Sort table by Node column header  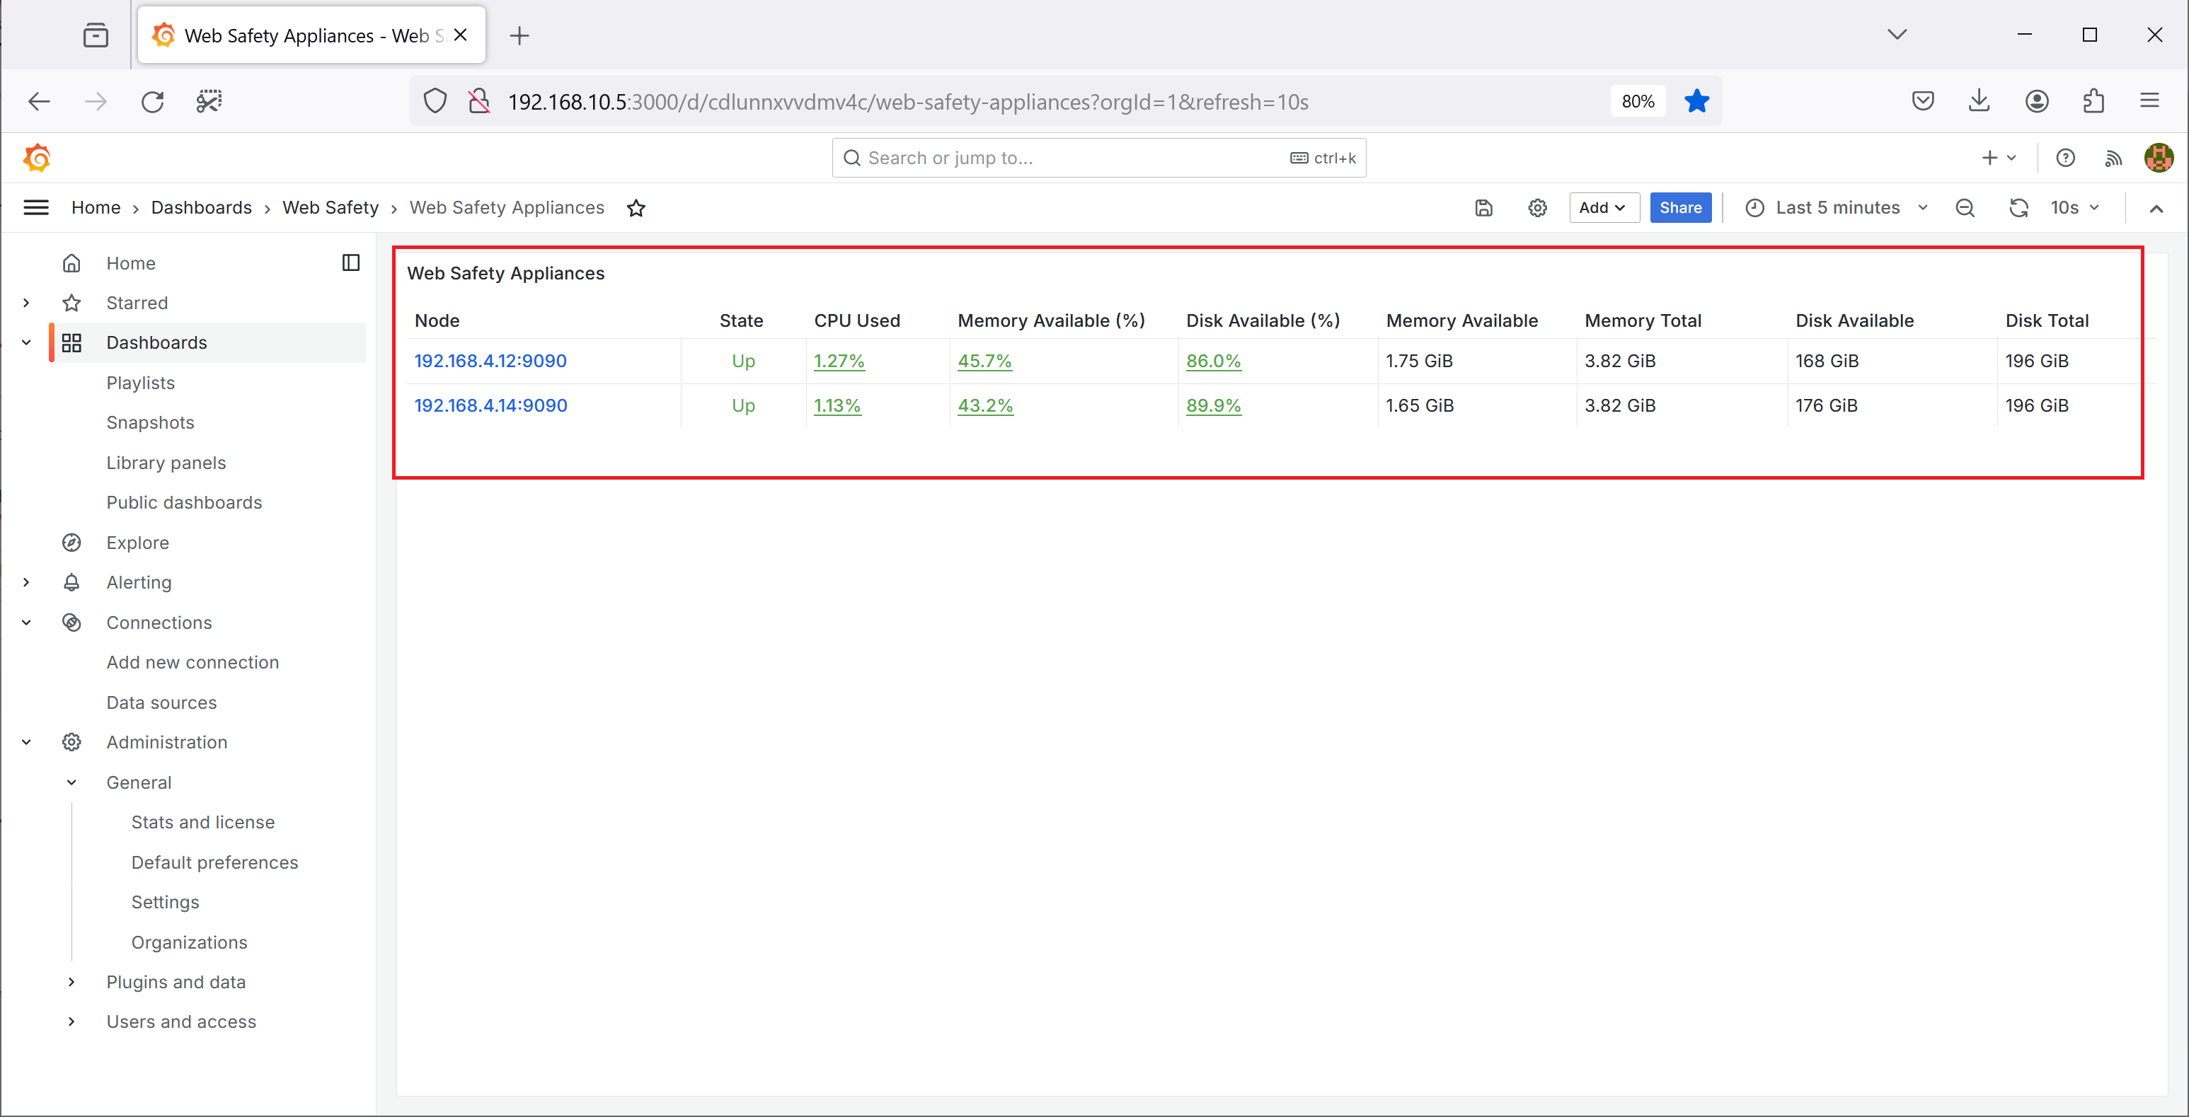tap(437, 321)
